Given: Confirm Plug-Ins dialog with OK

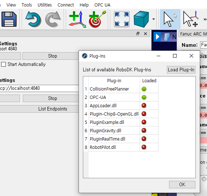Looking at the screenshot, I should click(182, 184).
